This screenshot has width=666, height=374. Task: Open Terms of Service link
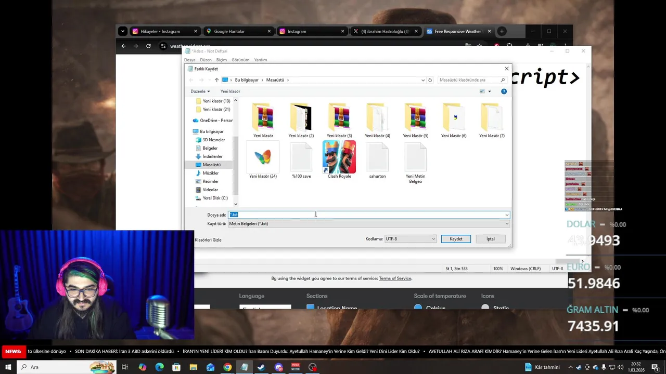[395, 278]
